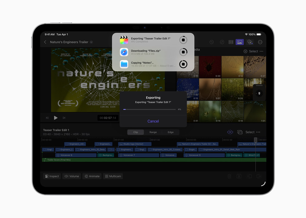The image size is (306, 218).
Task: Switch to the Range selection tab
Action: (x=153, y=132)
